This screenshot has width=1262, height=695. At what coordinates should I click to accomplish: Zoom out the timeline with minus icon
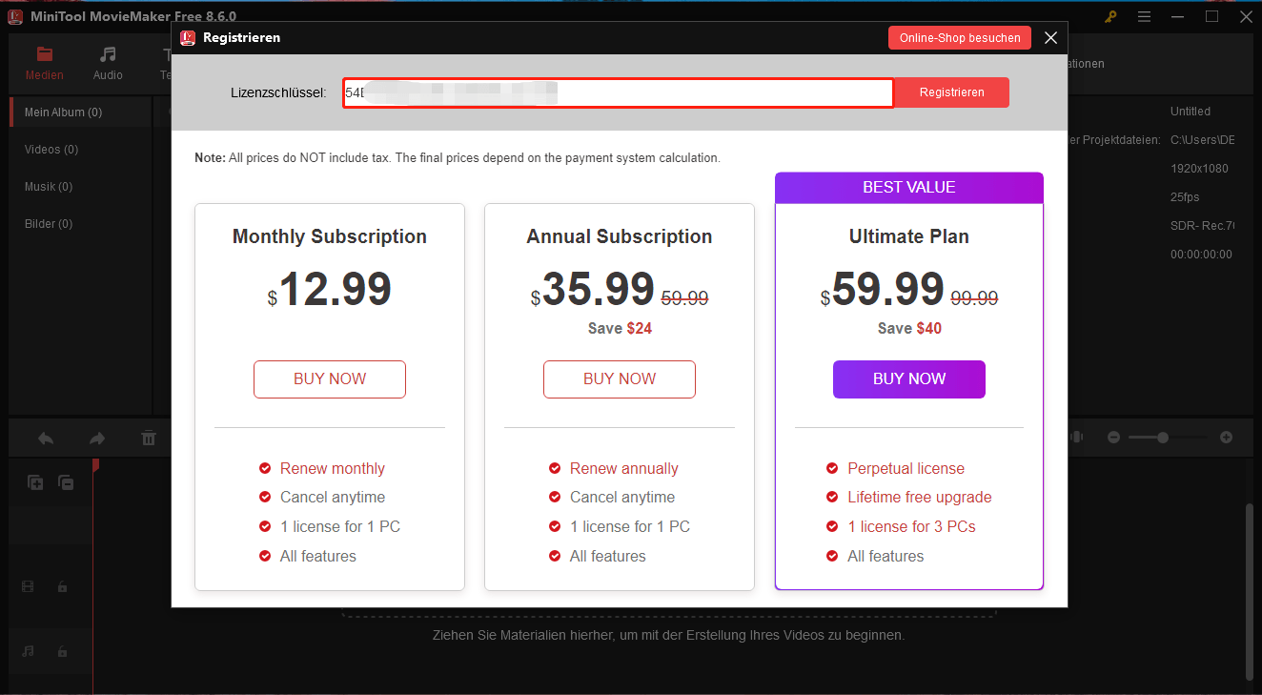(1113, 438)
